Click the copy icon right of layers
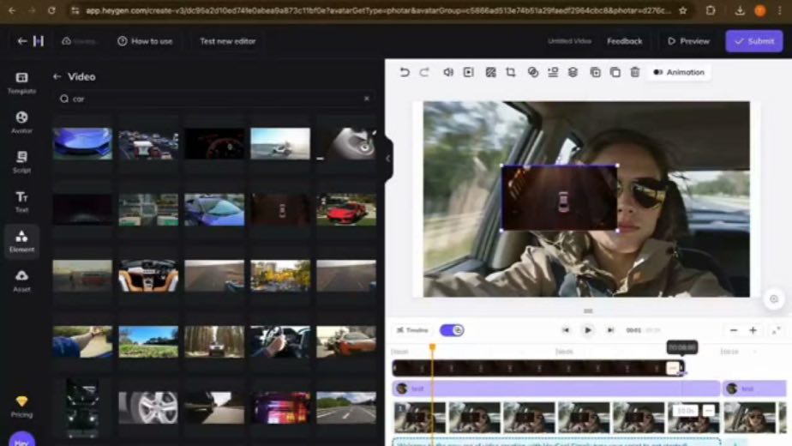 tap(595, 72)
